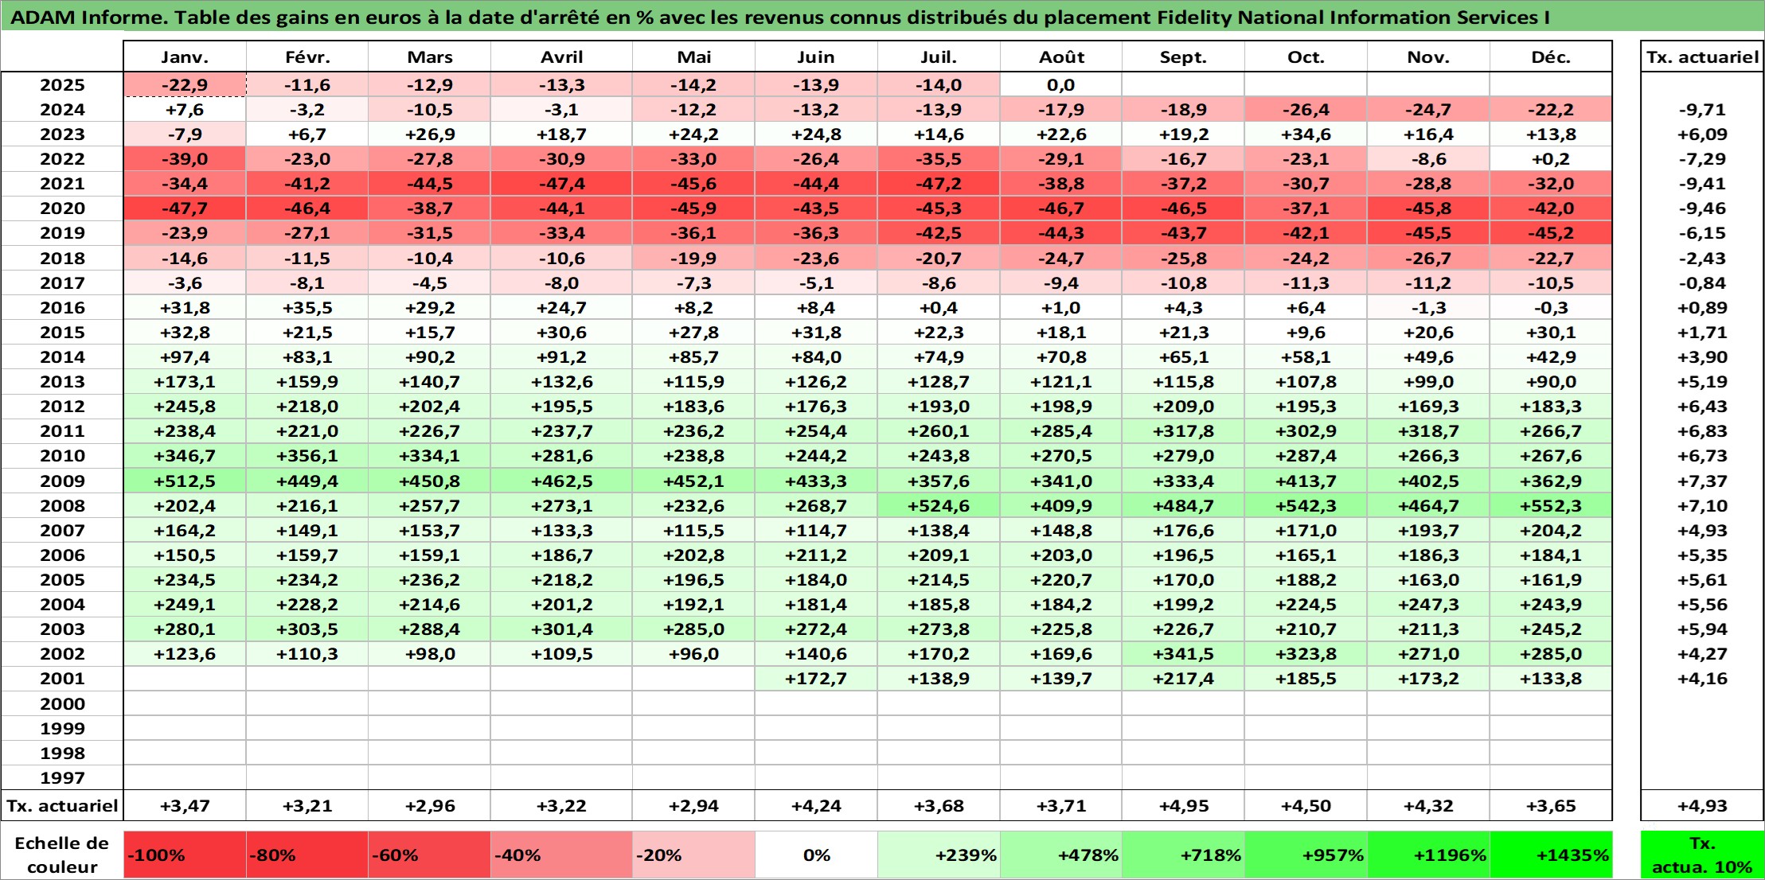Image resolution: width=1765 pixels, height=880 pixels.
Task: Select the +0,2 cell in December 2022
Action: tap(1551, 159)
